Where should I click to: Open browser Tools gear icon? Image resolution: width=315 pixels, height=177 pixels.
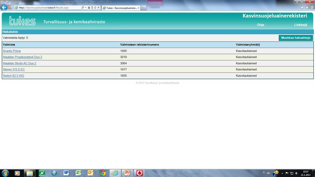pyautogui.click(x=312, y=7)
